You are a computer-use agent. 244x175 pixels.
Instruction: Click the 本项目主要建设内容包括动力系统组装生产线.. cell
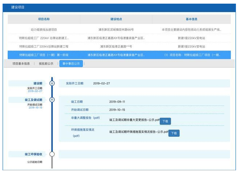(191, 29)
